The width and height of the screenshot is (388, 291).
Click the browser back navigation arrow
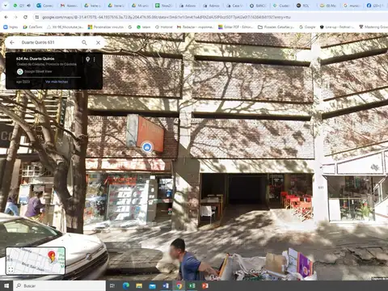pyautogui.click(x=6, y=17)
